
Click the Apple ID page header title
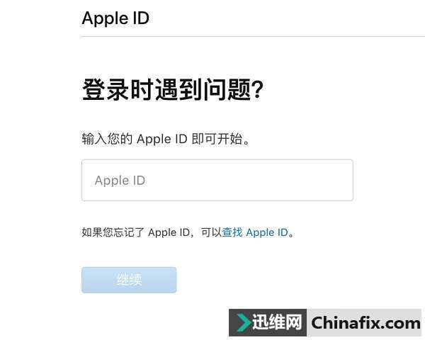115,18
